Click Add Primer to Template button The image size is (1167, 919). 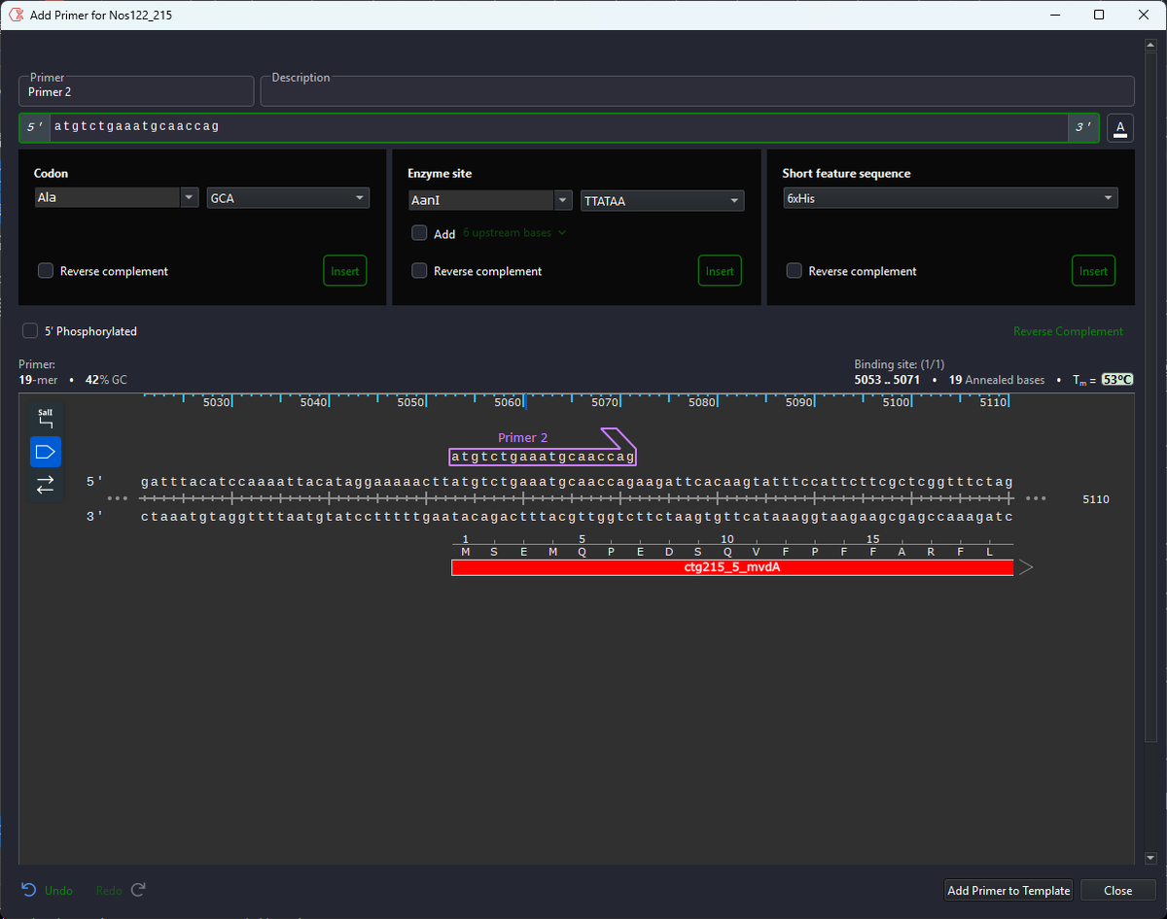[1008, 890]
